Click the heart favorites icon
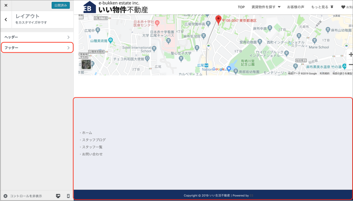This screenshot has height=201, width=353. tap(343, 7)
